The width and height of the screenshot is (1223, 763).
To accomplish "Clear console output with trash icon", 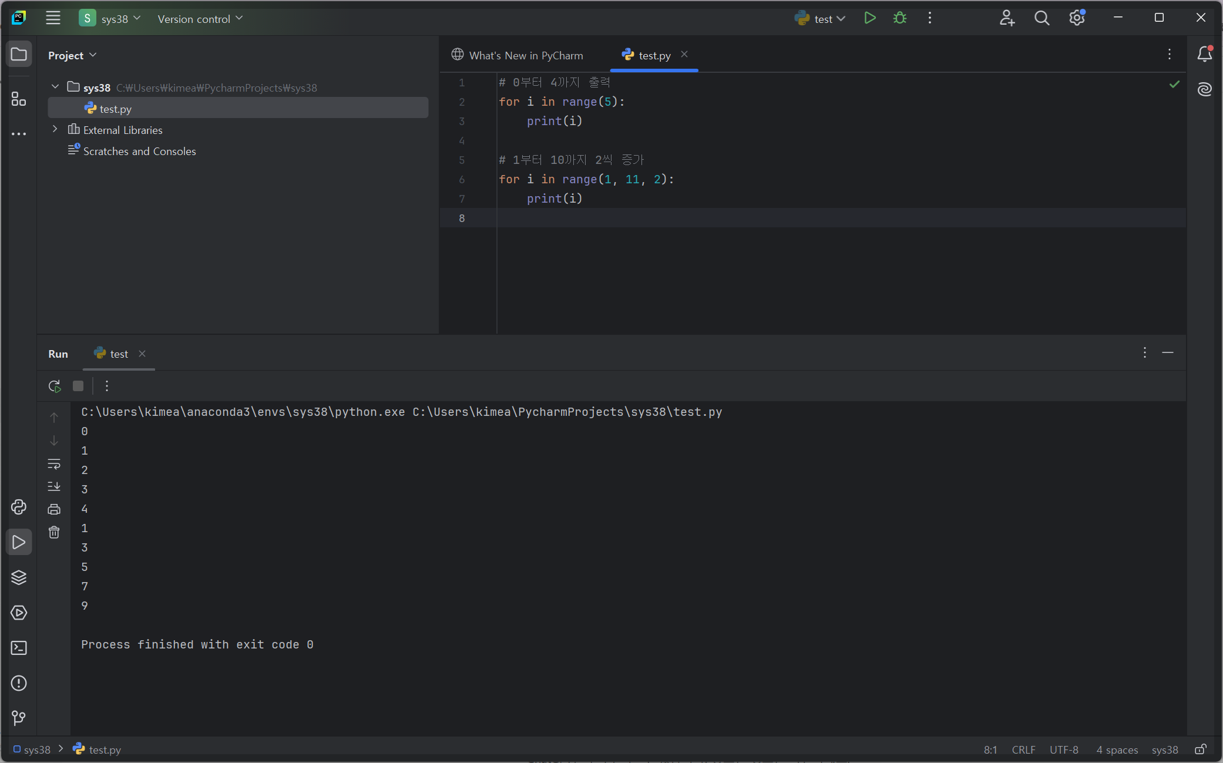I will (x=54, y=532).
